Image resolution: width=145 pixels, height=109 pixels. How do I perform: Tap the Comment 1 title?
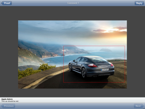[73, 3]
